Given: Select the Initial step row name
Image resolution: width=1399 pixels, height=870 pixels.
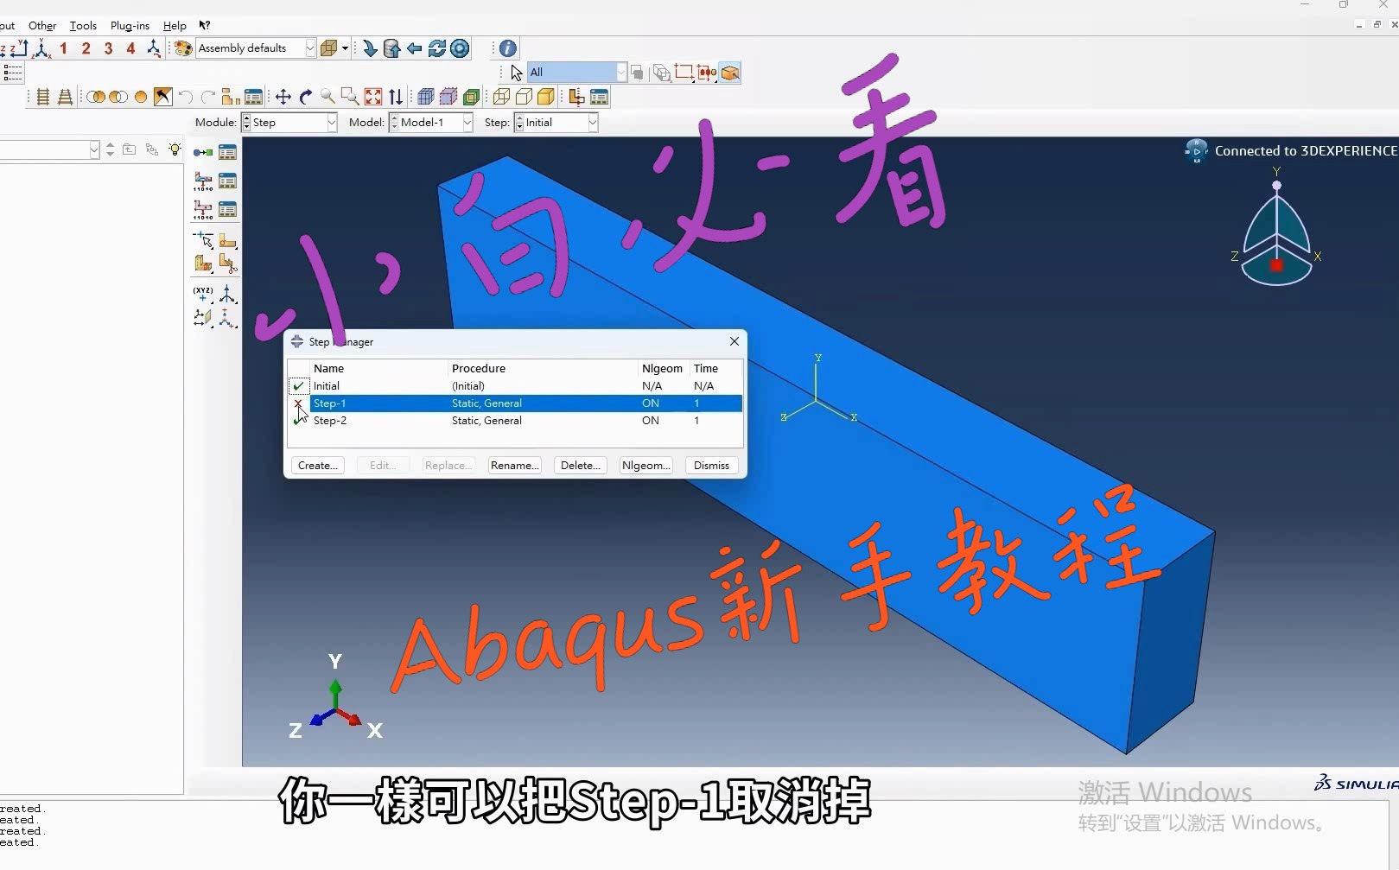Looking at the screenshot, I should (x=327, y=386).
